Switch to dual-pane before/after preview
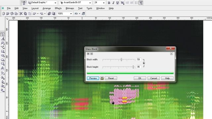The width and height of the screenshot is (212, 119). (88, 54)
